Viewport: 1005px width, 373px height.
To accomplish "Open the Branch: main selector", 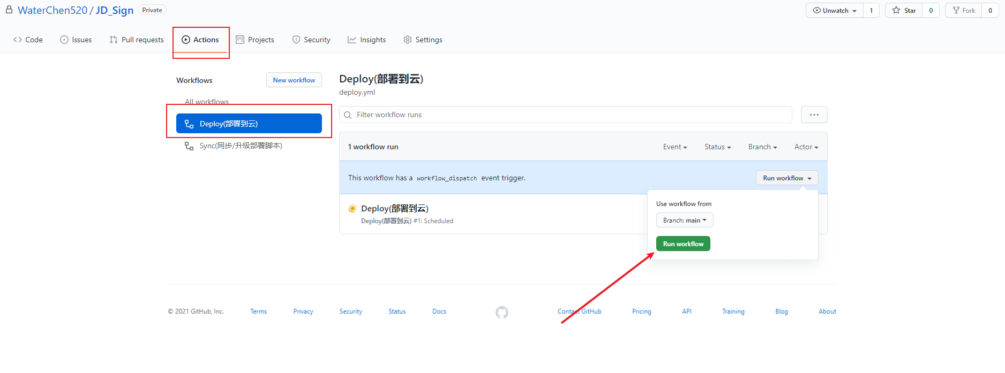I will (x=684, y=220).
